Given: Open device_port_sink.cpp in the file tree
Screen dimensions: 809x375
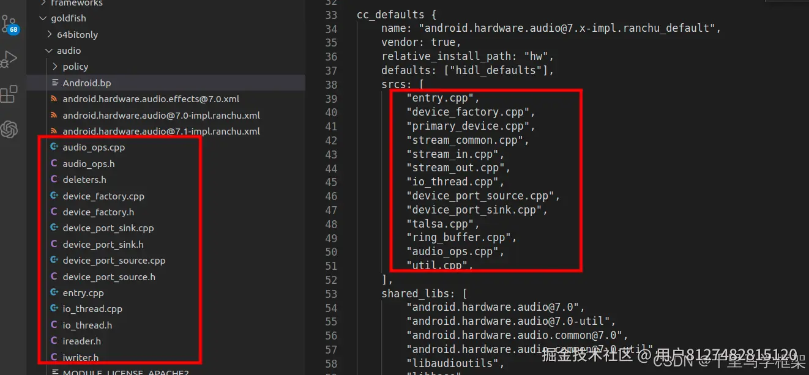Looking at the screenshot, I should point(108,228).
